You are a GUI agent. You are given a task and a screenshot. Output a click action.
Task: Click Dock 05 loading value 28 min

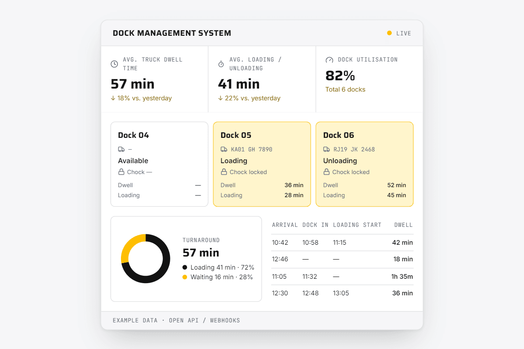point(294,195)
